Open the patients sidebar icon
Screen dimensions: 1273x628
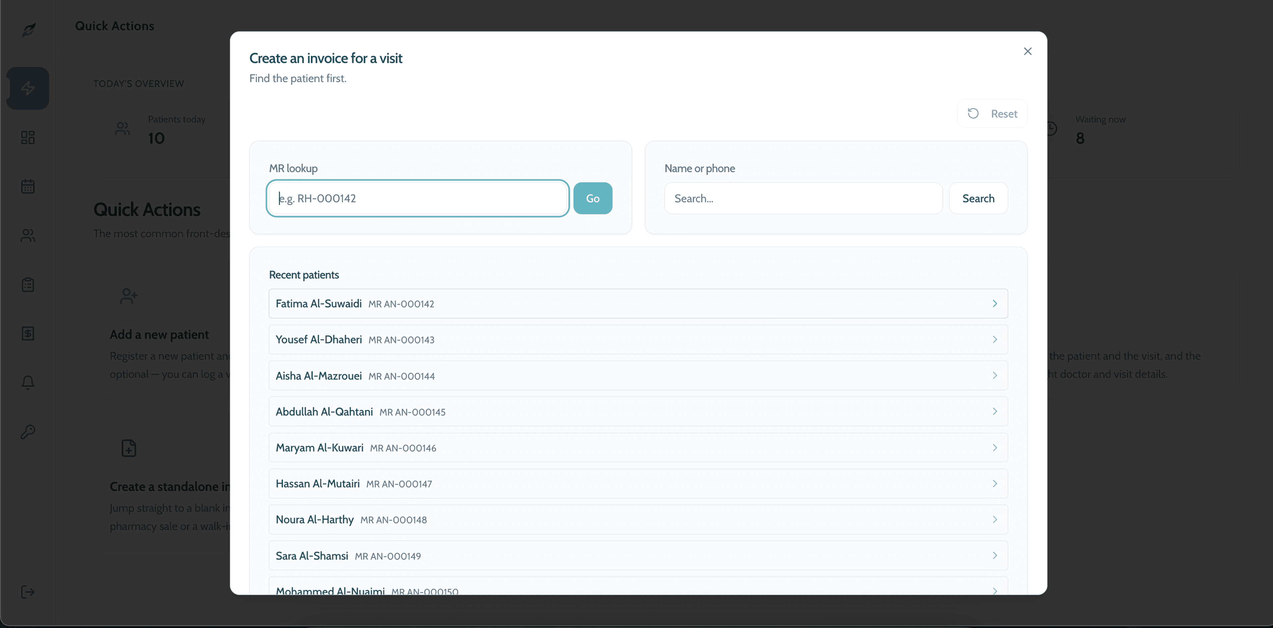click(x=28, y=236)
